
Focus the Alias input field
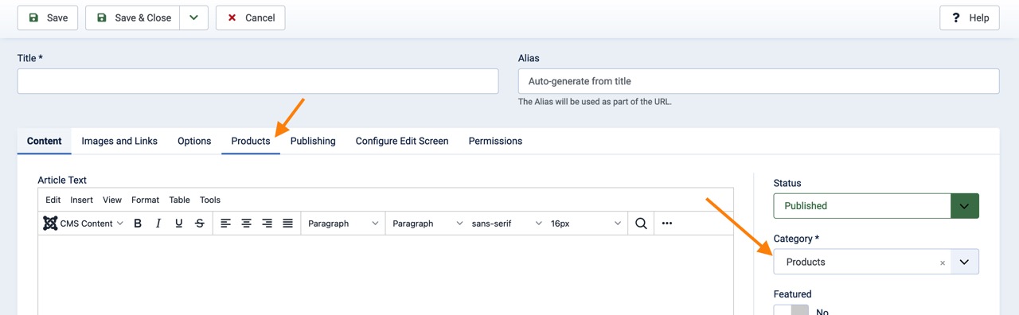[759, 81]
